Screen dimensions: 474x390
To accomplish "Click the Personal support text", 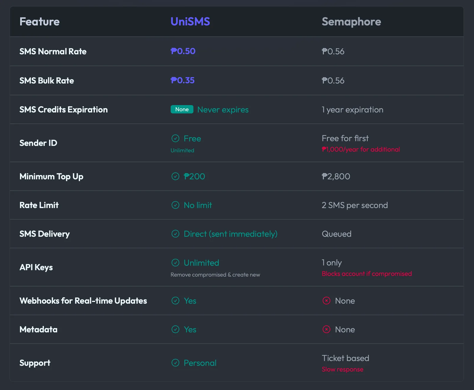I will pos(200,363).
